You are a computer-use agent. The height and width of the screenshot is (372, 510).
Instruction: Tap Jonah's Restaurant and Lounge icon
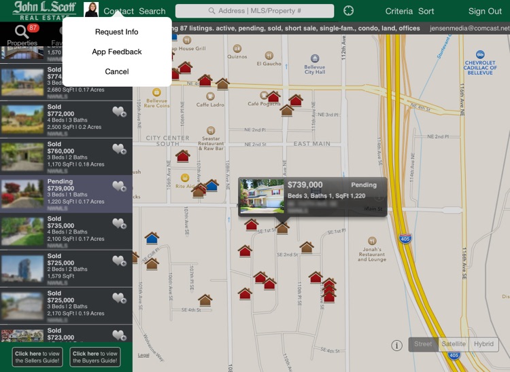(x=372, y=241)
